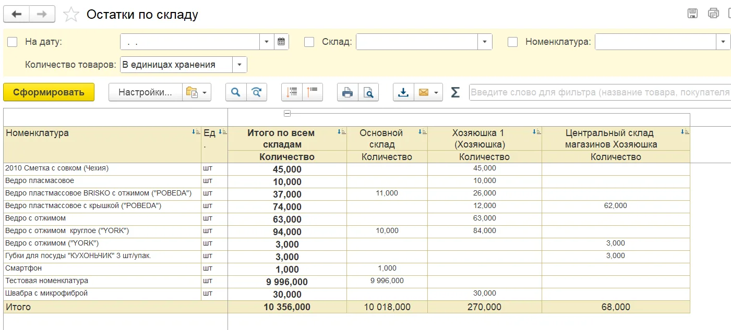Open print preview icon

[x=368, y=92]
